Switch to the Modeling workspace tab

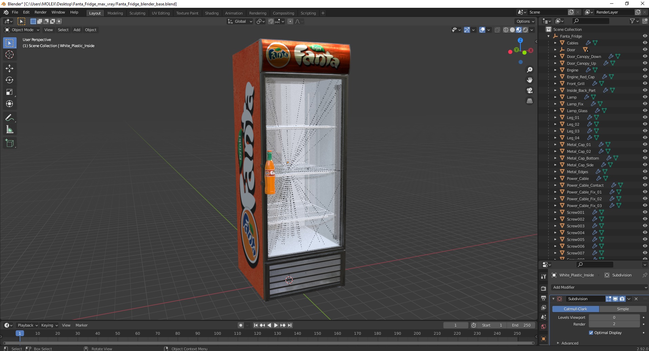pyautogui.click(x=115, y=13)
